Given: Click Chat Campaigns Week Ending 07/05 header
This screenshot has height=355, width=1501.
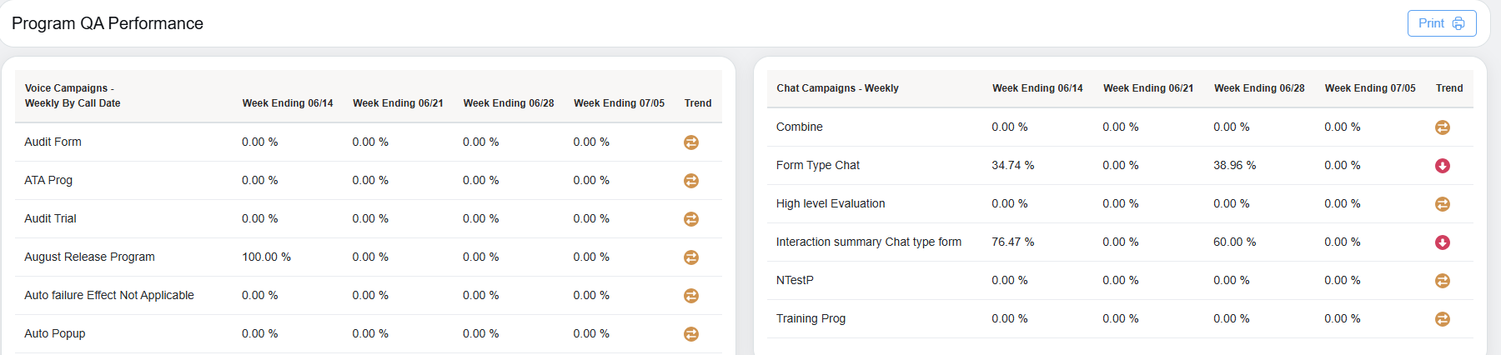Looking at the screenshot, I should point(1370,88).
